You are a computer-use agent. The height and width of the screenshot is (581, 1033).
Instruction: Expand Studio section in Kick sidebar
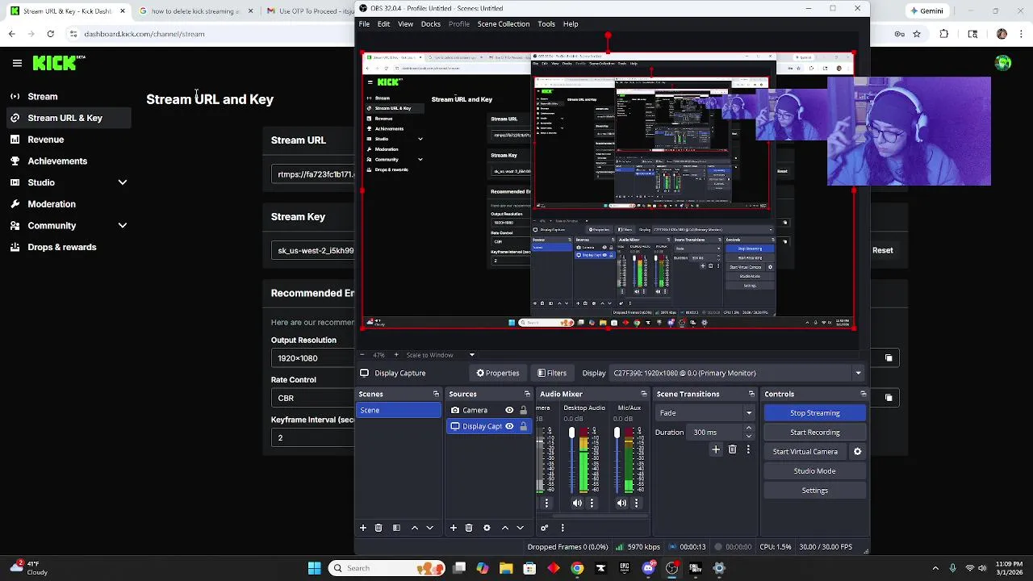pos(123,182)
